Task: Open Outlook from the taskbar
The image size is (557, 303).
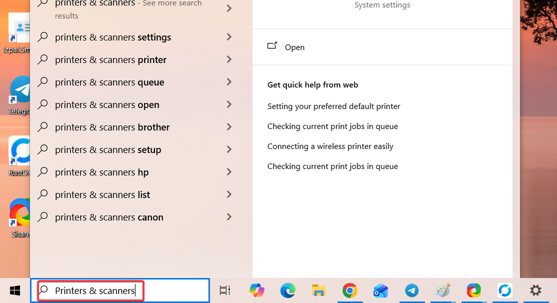Action: point(381,290)
